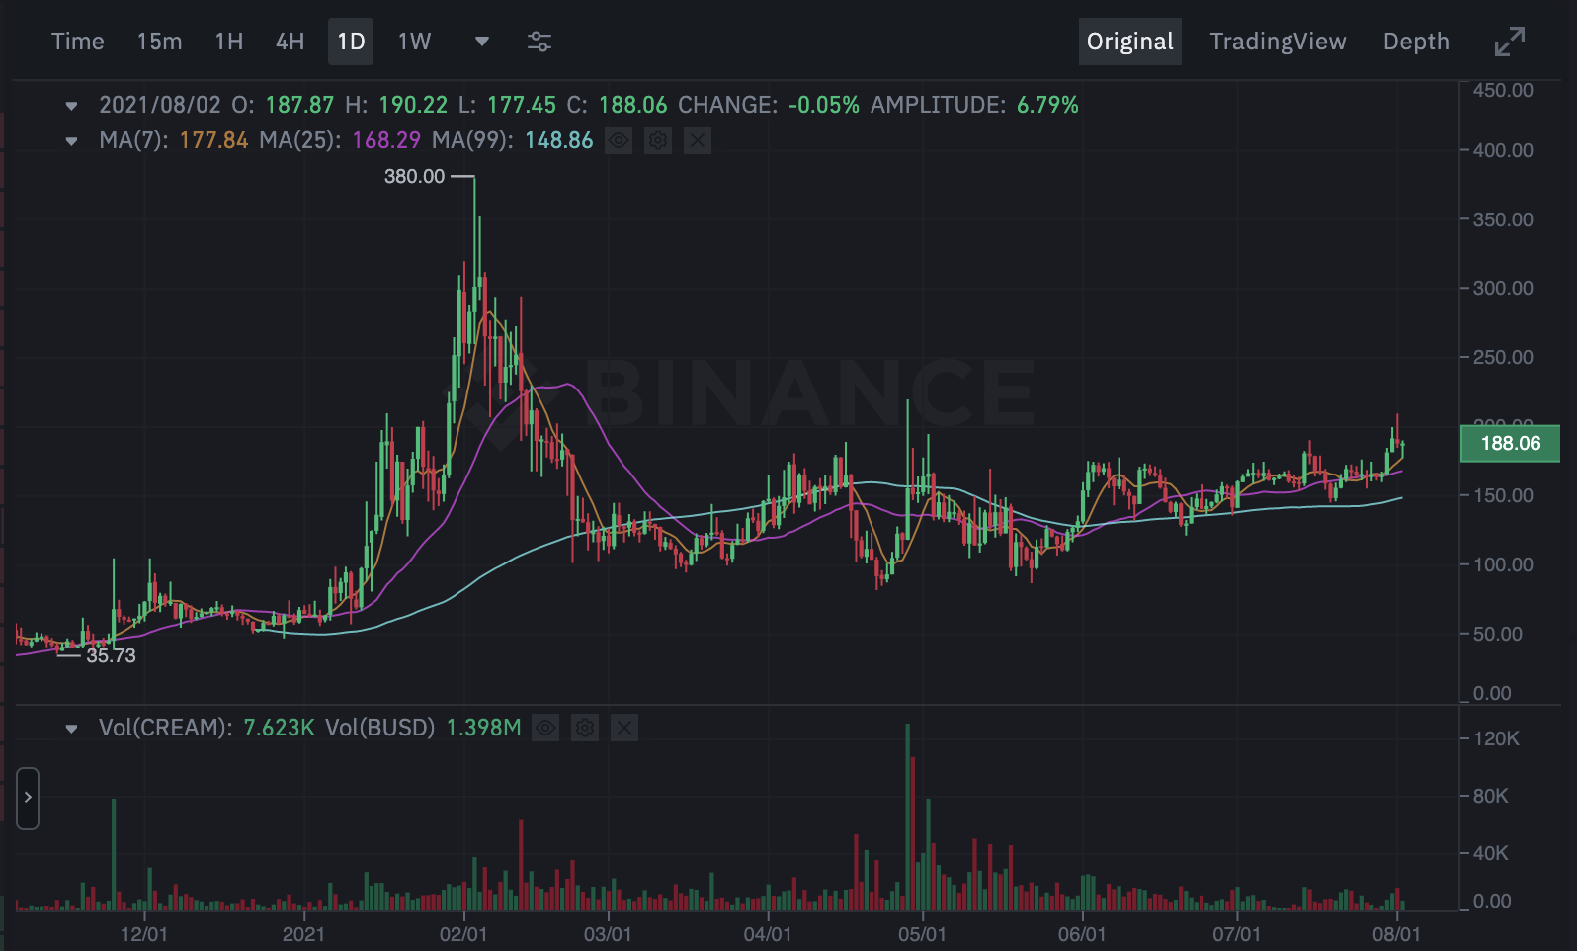This screenshot has width=1577, height=951.
Task: Click the AMPLITUDE 6.79% value
Action: (1047, 105)
